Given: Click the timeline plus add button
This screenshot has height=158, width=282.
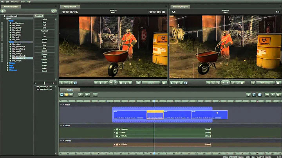Looking at the screenshot, I should 87,94.
